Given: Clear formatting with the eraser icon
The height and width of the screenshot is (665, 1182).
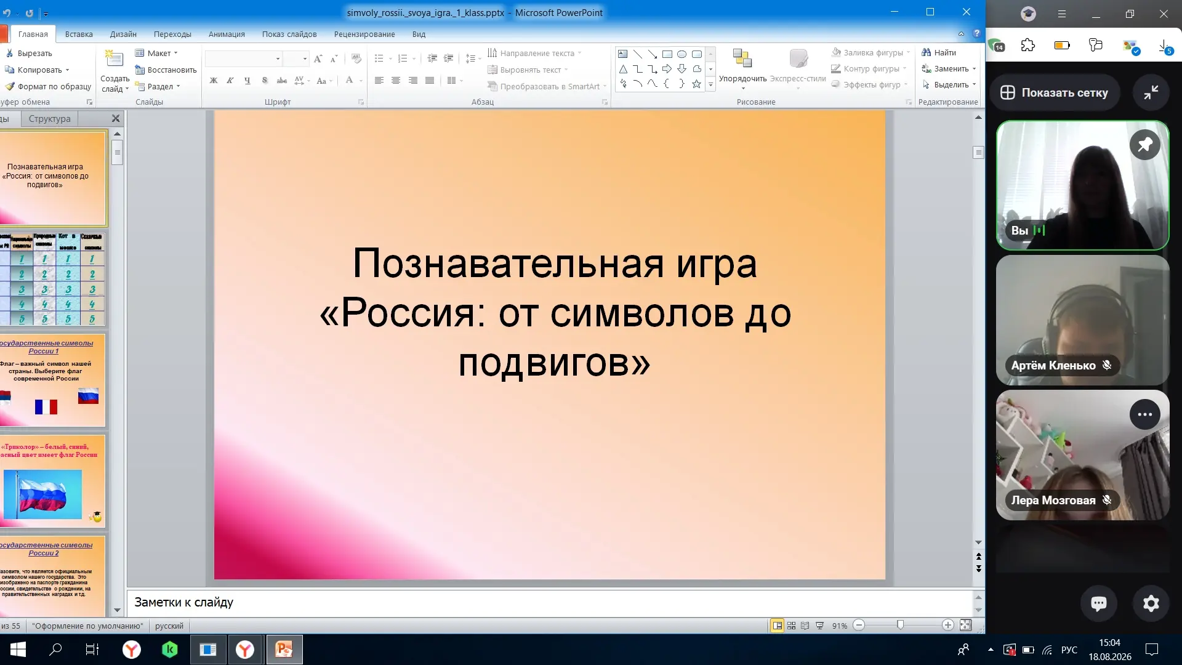Looking at the screenshot, I should click(356, 59).
